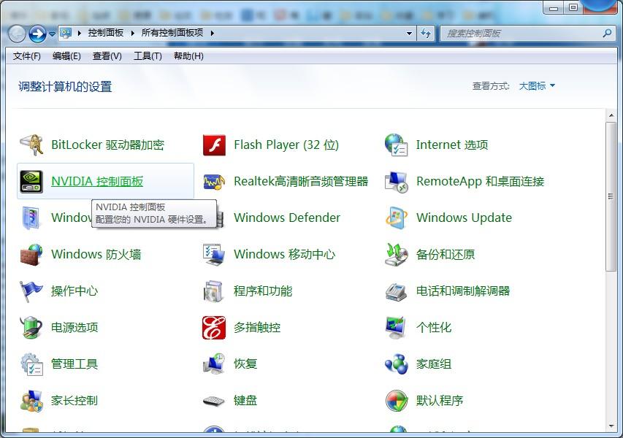Click the scrollbar up arrow
Image resolution: width=623 pixels, height=438 pixels.
(x=611, y=115)
